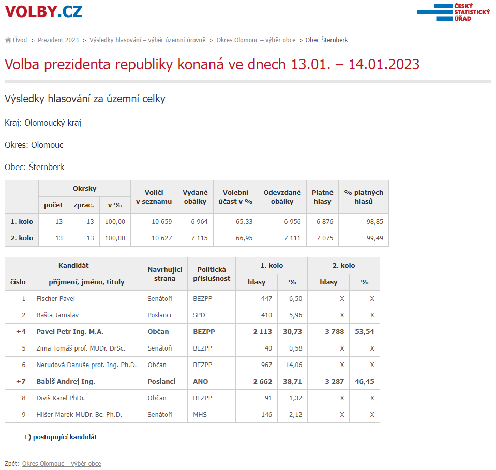Click the Platné hlasy column header
The height and width of the screenshot is (470, 496).
[x=322, y=197]
